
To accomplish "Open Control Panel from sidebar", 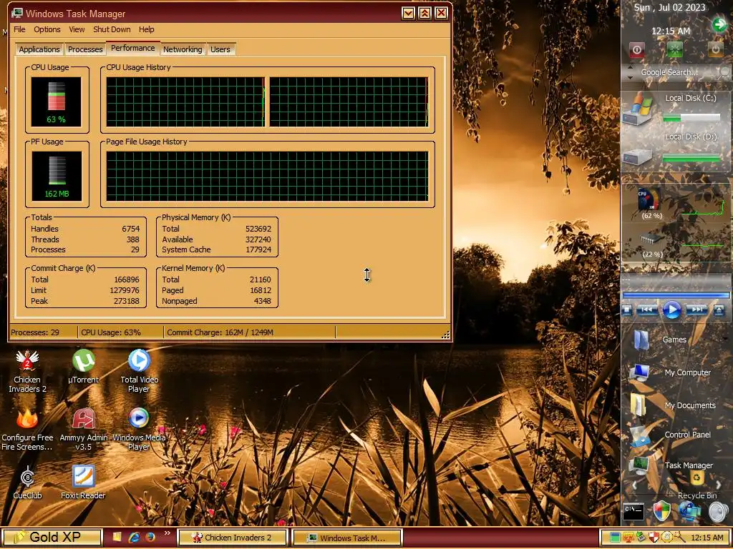I will 639,436.
